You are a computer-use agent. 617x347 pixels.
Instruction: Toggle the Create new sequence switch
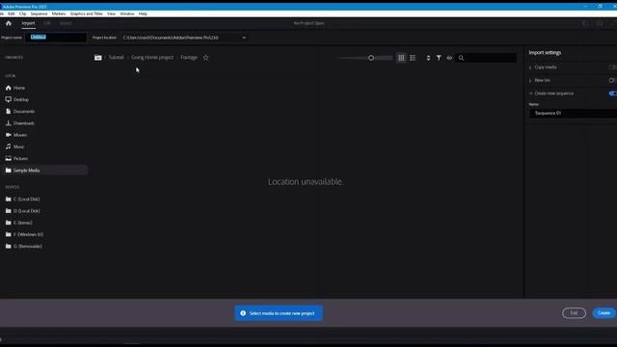(613, 93)
